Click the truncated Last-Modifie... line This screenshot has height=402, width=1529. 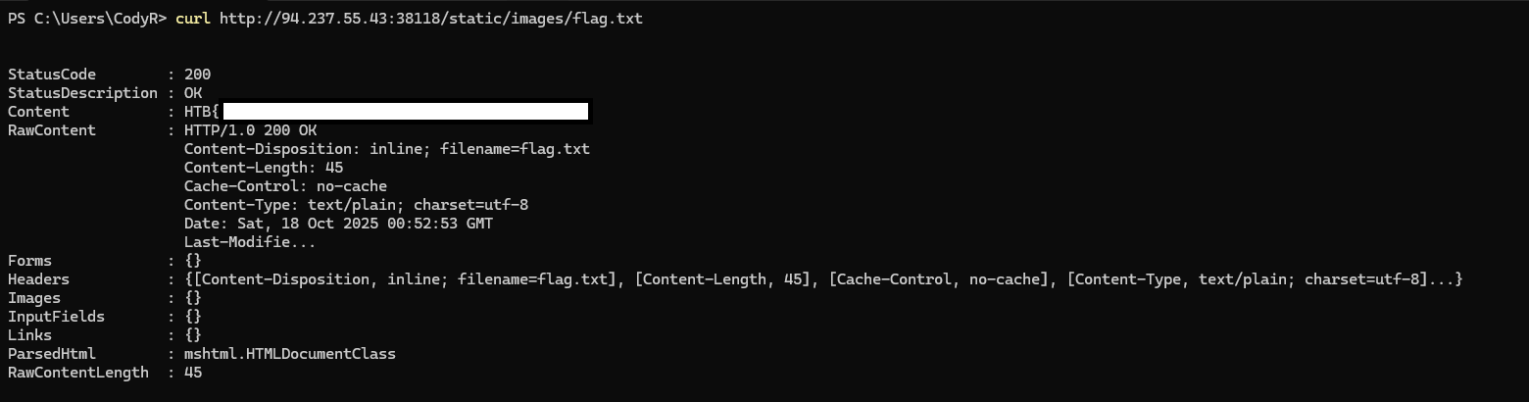250,242
